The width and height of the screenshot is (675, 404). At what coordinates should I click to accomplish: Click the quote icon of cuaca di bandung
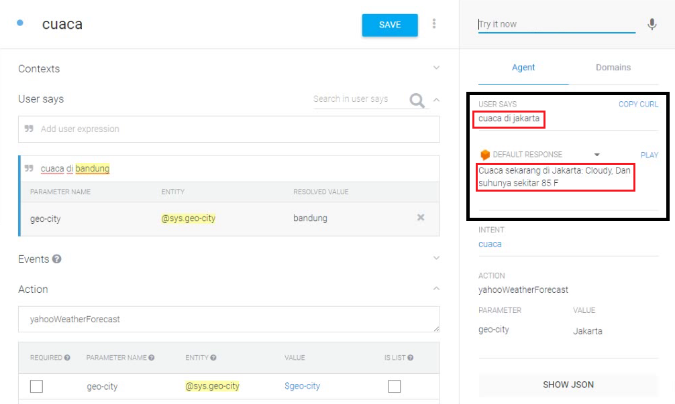click(x=29, y=168)
